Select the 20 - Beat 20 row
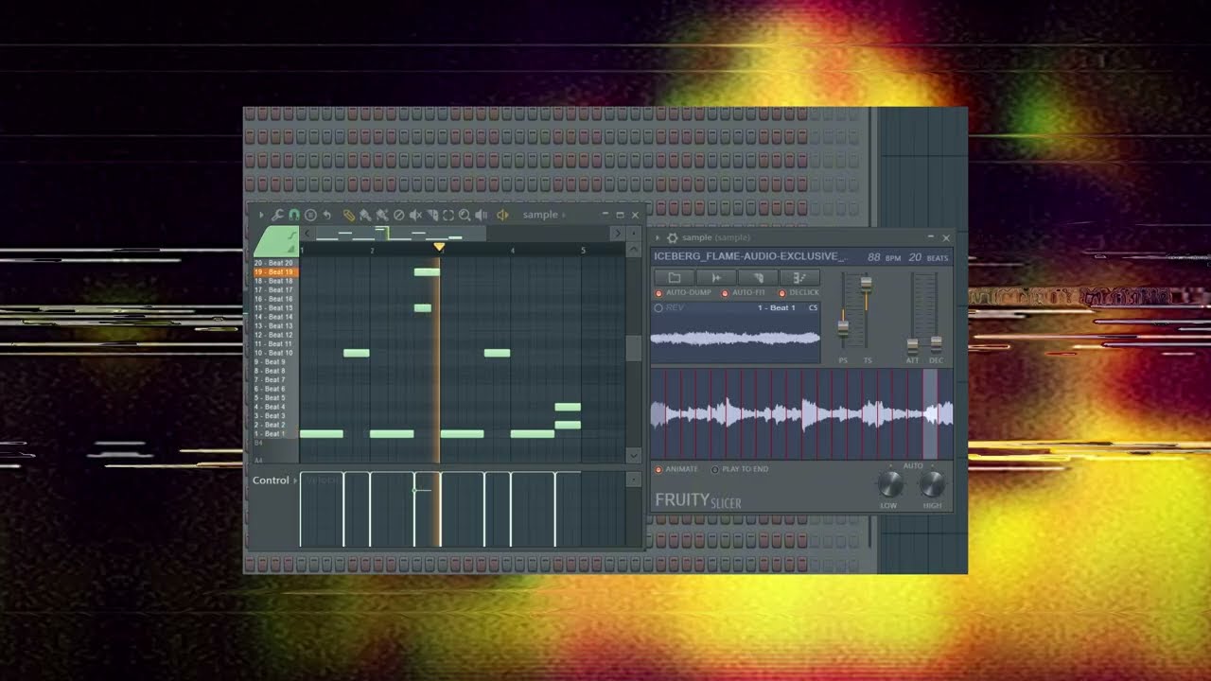 [x=274, y=263]
